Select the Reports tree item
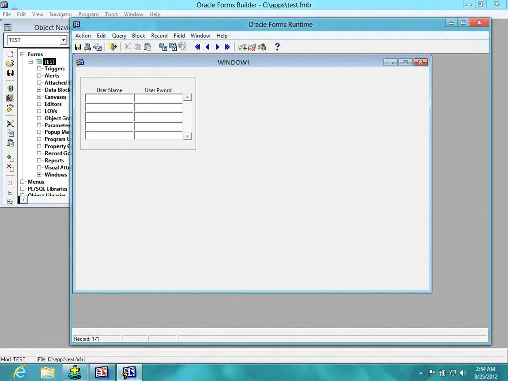The width and height of the screenshot is (508, 381). [x=54, y=160]
